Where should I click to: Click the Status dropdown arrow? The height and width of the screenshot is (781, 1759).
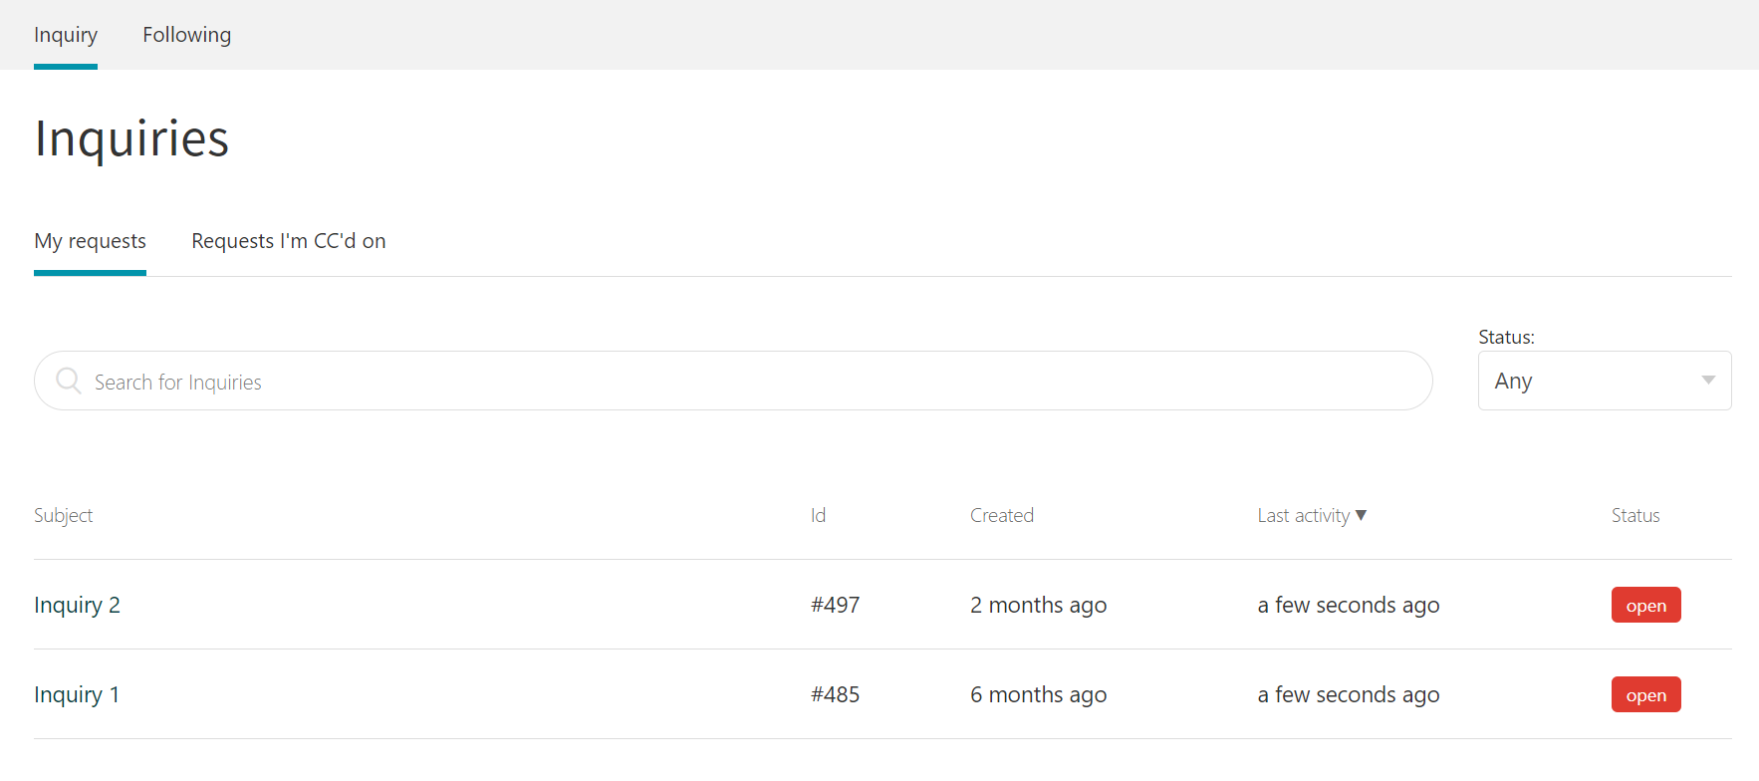tap(1708, 381)
